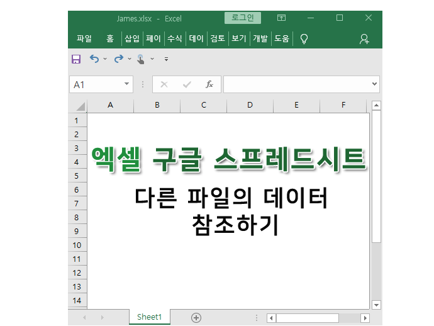Viewport: 434px width, 326px height.
Task: Cancel formula entry X icon
Action: (x=164, y=84)
